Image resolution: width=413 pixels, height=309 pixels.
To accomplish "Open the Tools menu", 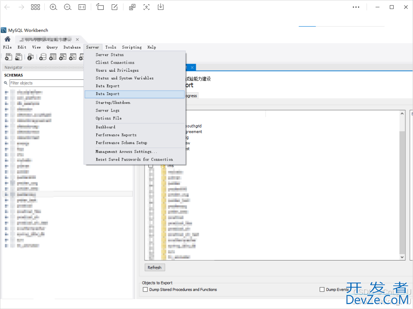I will (x=111, y=47).
